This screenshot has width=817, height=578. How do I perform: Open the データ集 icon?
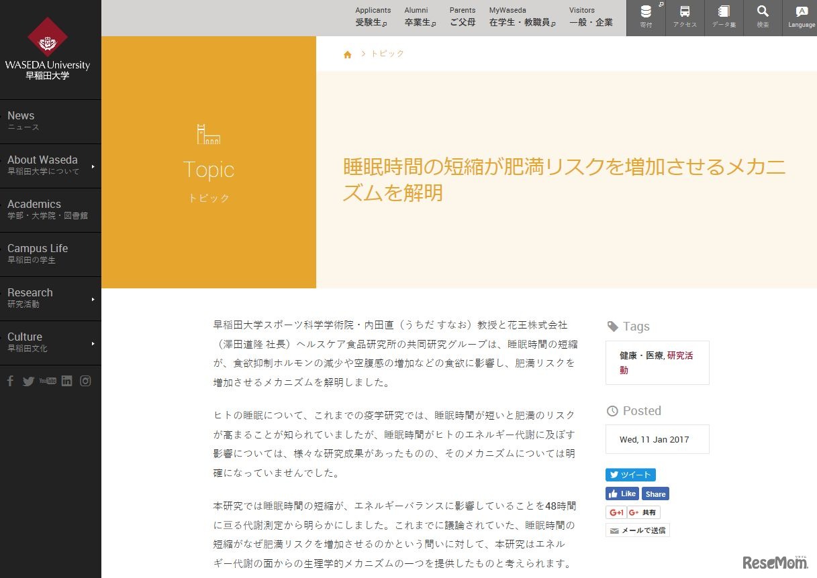coord(724,17)
